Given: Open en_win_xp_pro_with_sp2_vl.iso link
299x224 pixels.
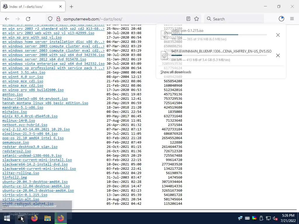Looking at the screenshot, I should (x=32, y=37).
